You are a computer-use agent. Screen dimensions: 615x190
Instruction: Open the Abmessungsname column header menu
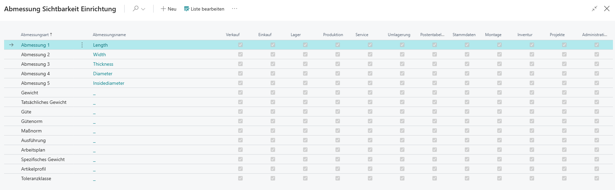pyautogui.click(x=109, y=35)
